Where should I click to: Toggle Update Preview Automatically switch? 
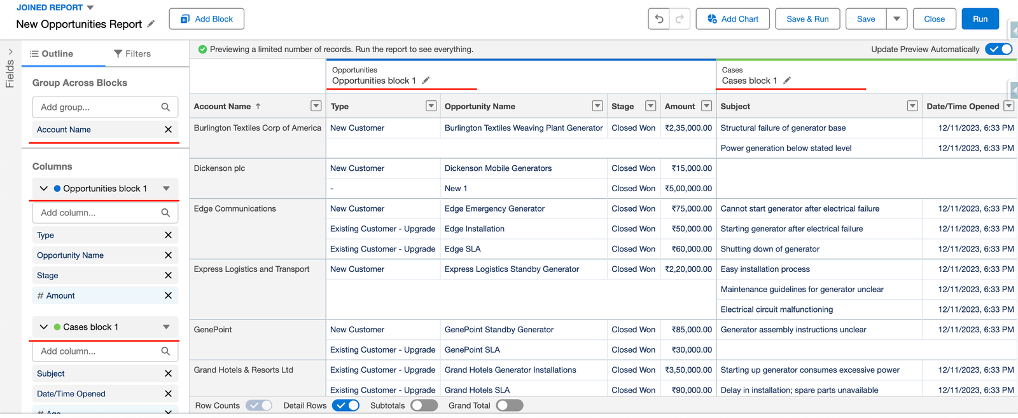click(x=998, y=50)
